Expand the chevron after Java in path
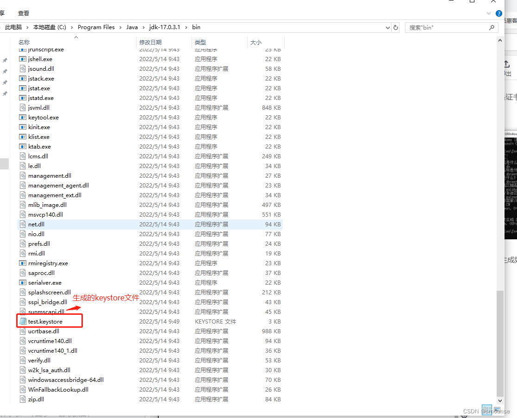Viewport: 517px width, 418px height. point(143,27)
